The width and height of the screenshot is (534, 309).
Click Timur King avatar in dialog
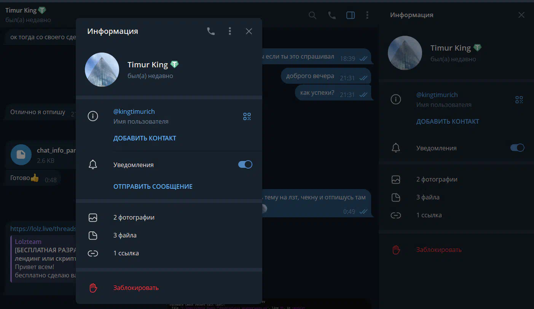[x=102, y=70]
